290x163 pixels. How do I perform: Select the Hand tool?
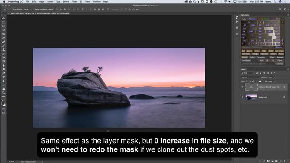coord(3,89)
